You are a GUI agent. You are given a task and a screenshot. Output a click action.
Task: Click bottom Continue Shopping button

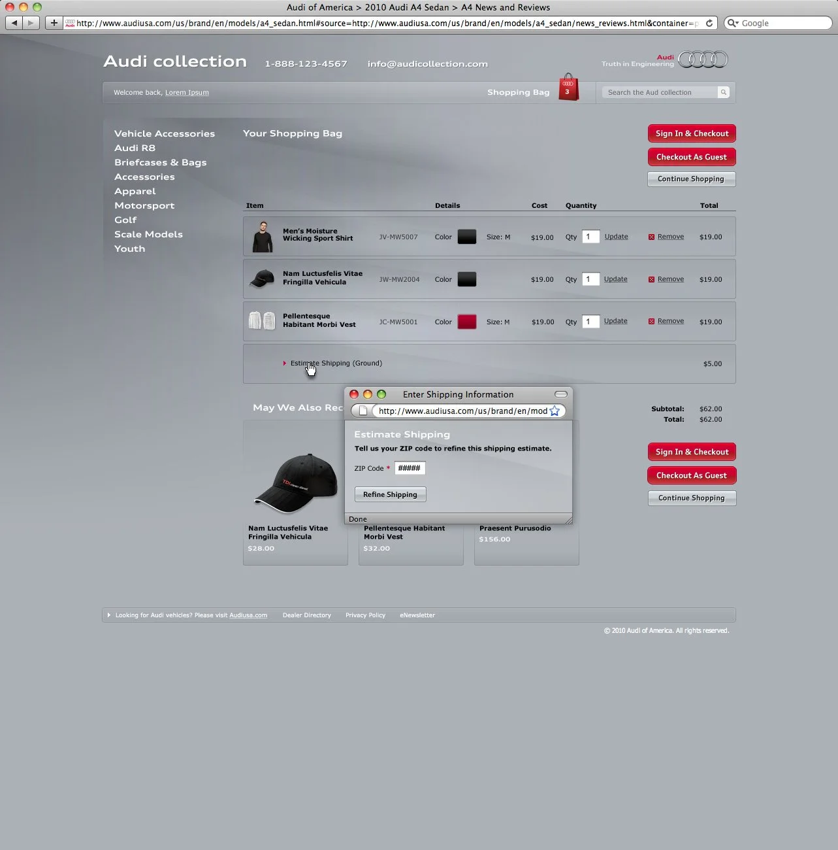tap(692, 498)
